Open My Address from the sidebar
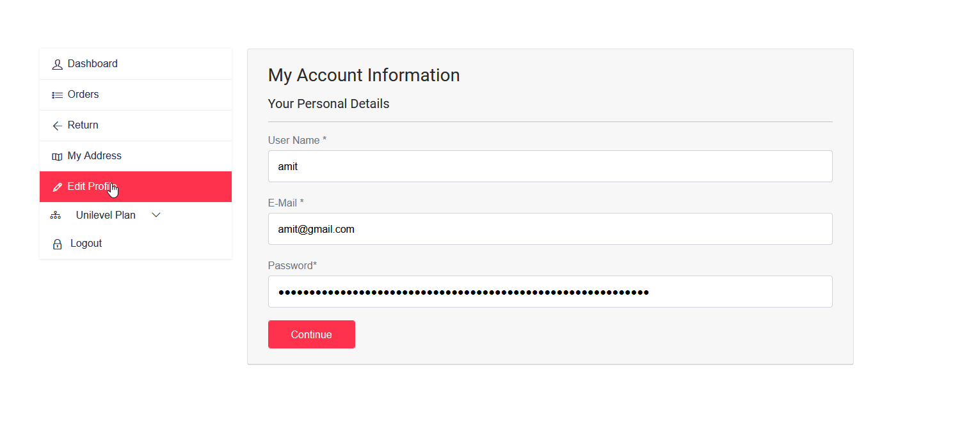 point(95,155)
